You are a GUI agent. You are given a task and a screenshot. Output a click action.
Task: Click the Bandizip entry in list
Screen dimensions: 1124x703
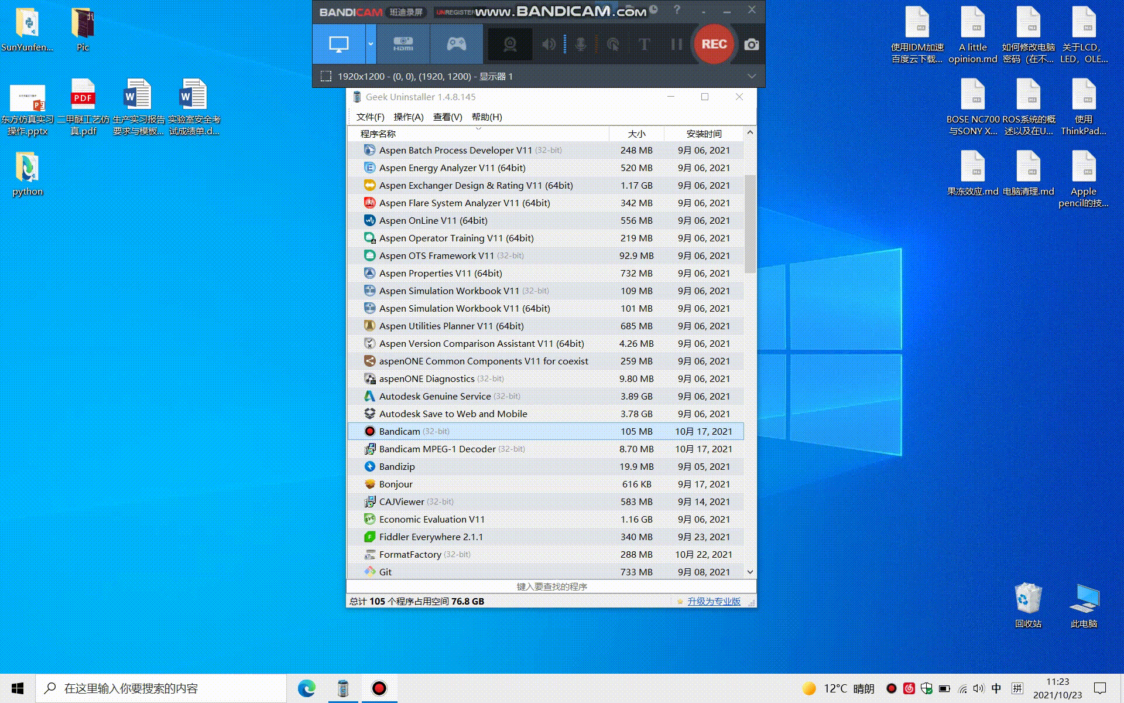[x=397, y=466]
